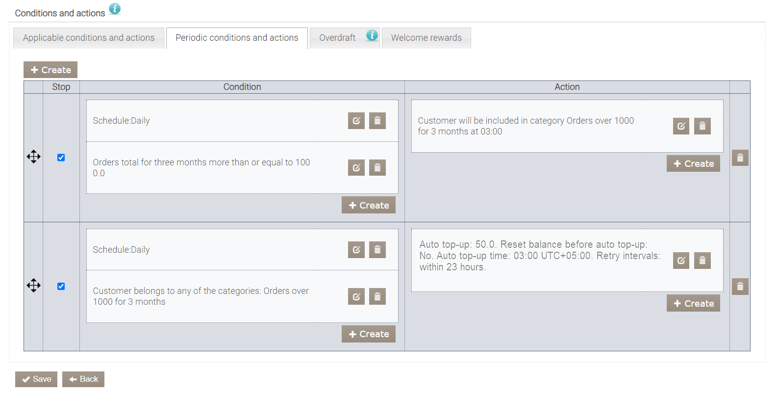This screenshot has height=395, width=778.
Task: Click the move handle of the second rule
Action: [34, 286]
